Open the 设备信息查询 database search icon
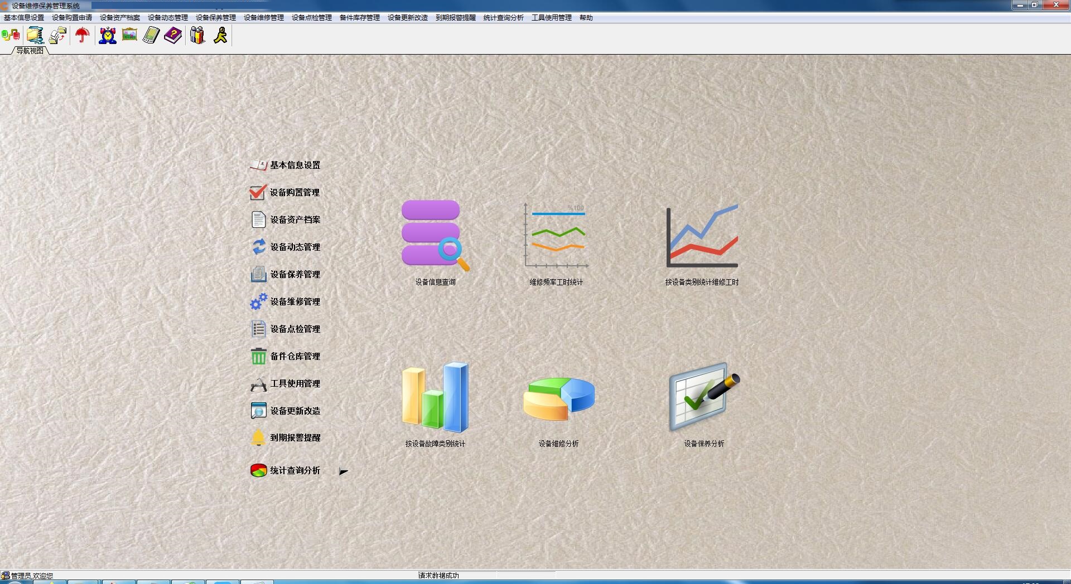Viewport: 1071px width, 584px height. [x=435, y=236]
